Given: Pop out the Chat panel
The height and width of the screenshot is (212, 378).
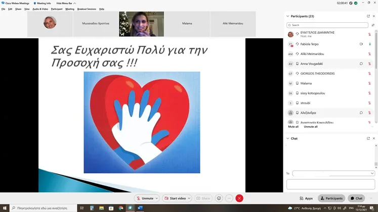Looking at the screenshot, I should click(x=368, y=138).
